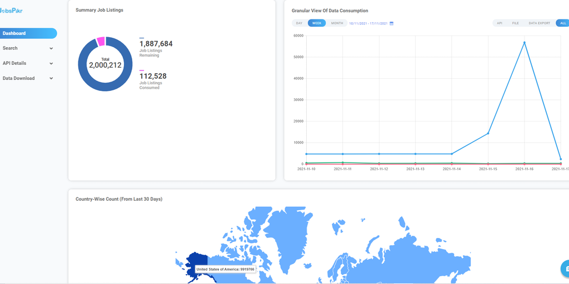Click the JobsPikr logo
The width and height of the screenshot is (569, 284).
tap(12, 10)
